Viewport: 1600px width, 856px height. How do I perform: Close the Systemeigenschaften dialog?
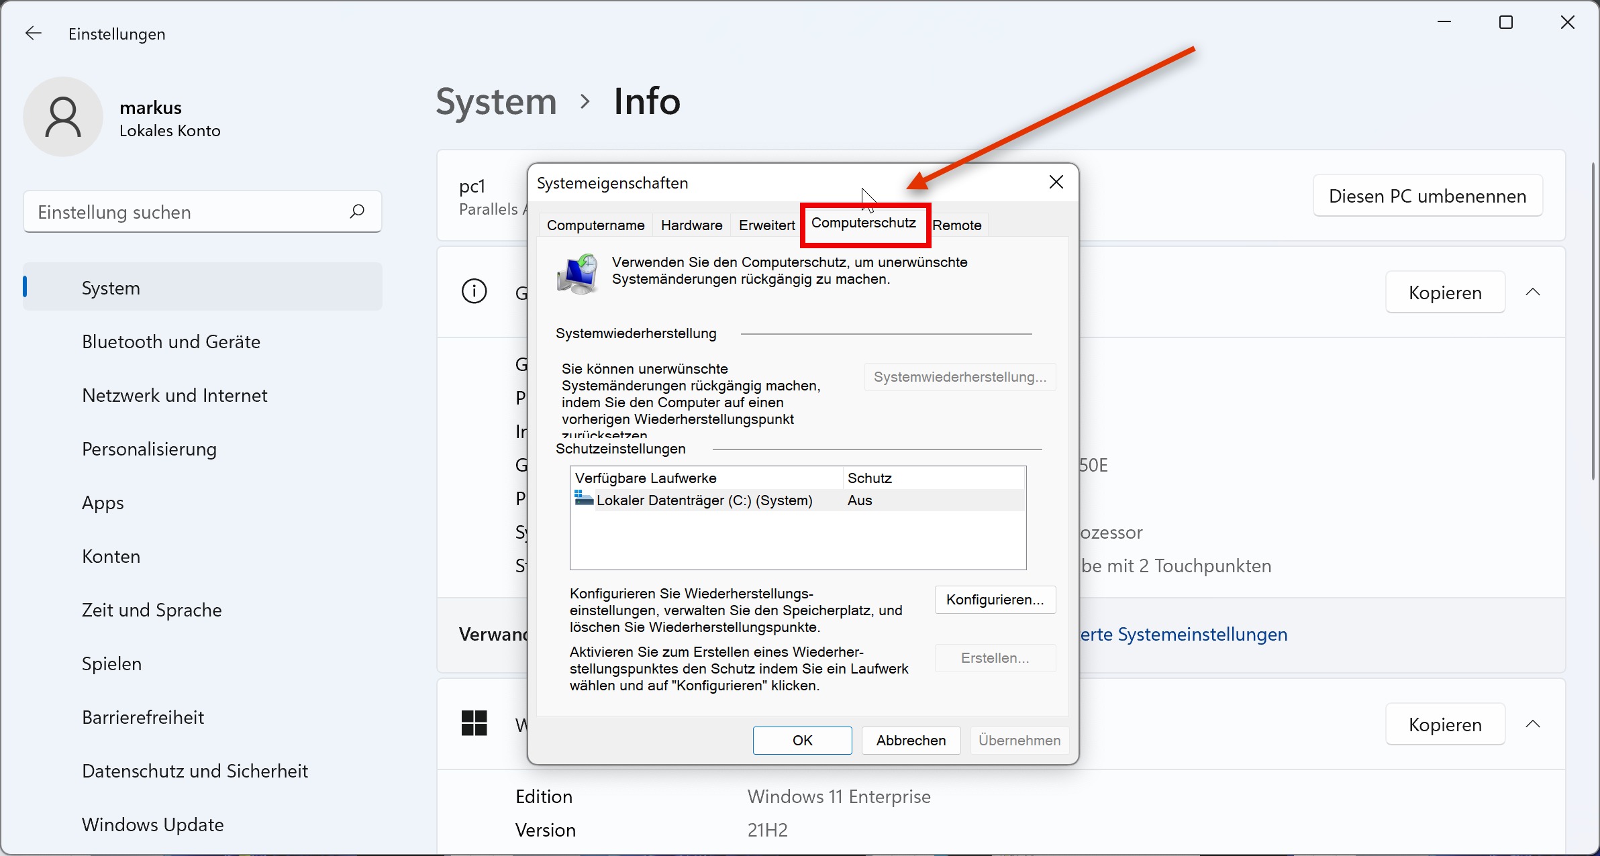[x=1056, y=182]
